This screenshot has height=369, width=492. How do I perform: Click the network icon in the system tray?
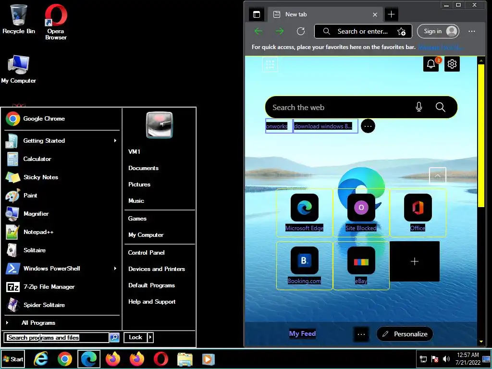[x=423, y=359]
